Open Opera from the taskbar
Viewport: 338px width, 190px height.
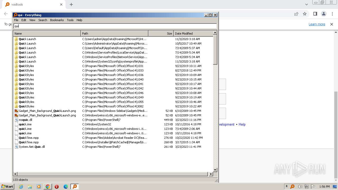pyautogui.click(x=57, y=187)
